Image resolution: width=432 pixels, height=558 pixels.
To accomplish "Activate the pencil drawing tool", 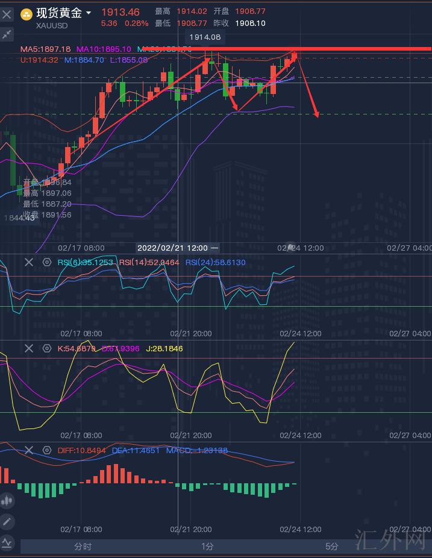I will [x=7, y=521].
